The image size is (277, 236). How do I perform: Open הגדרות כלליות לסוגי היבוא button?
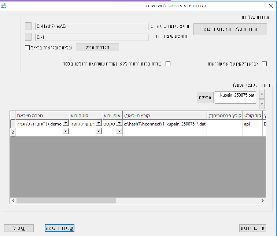point(230,29)
